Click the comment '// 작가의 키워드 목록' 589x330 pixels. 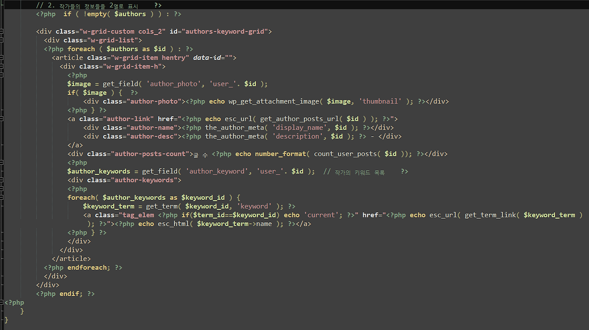(x=354, y=172)
